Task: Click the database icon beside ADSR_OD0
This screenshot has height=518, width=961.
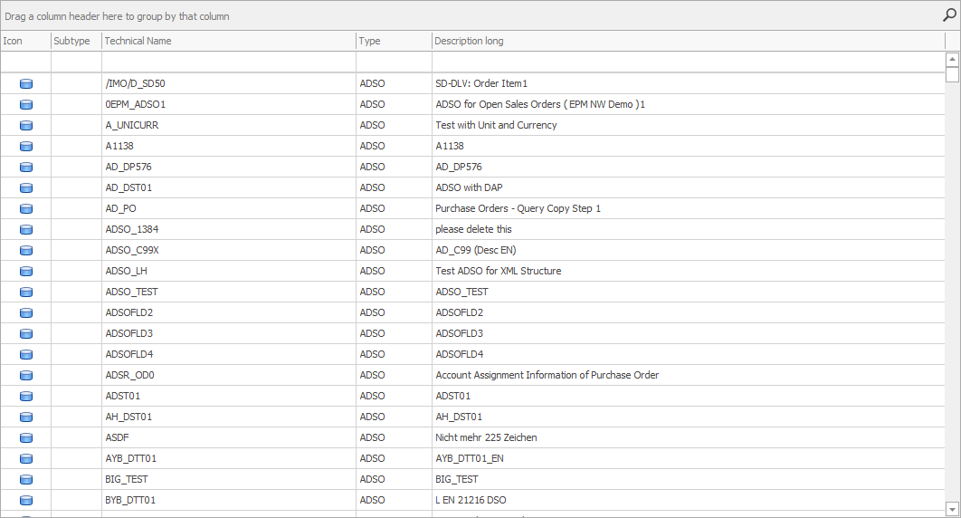Action: coord(25,376)
